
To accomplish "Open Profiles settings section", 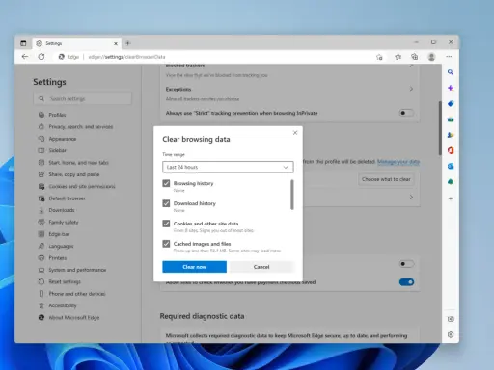I will click(57, 115).
